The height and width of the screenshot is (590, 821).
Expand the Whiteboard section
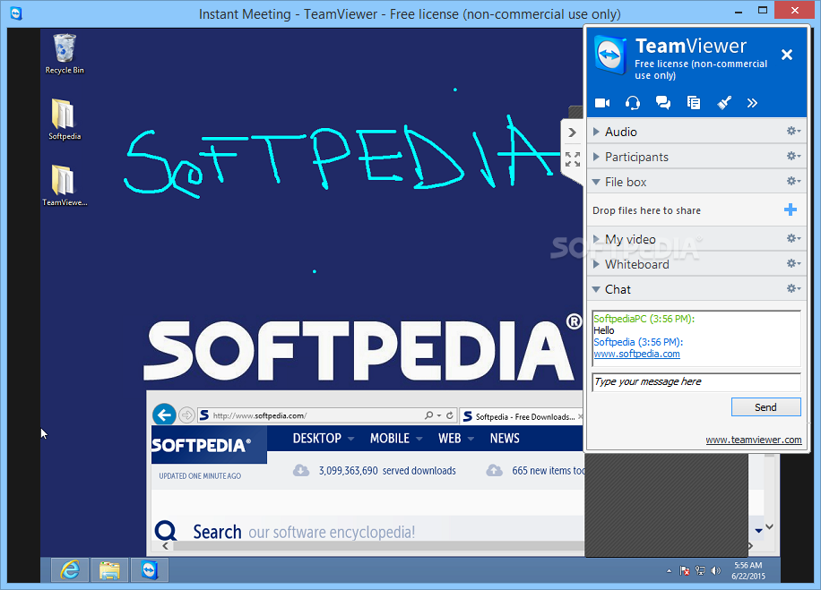[x=596, y=264]
